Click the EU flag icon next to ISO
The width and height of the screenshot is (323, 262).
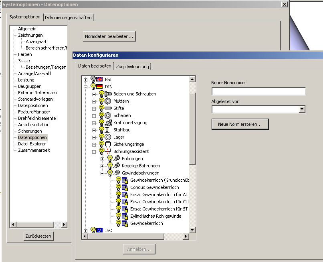99,230
